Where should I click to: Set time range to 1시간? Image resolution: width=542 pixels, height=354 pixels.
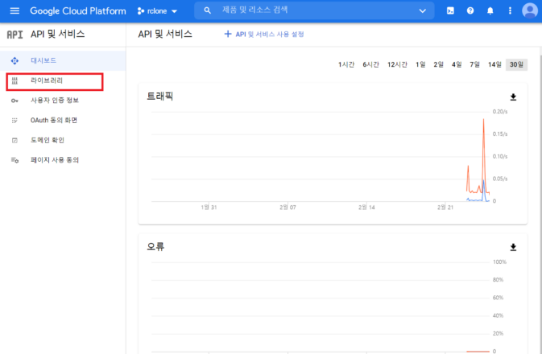pyautogui.click(x=346, y=64)
